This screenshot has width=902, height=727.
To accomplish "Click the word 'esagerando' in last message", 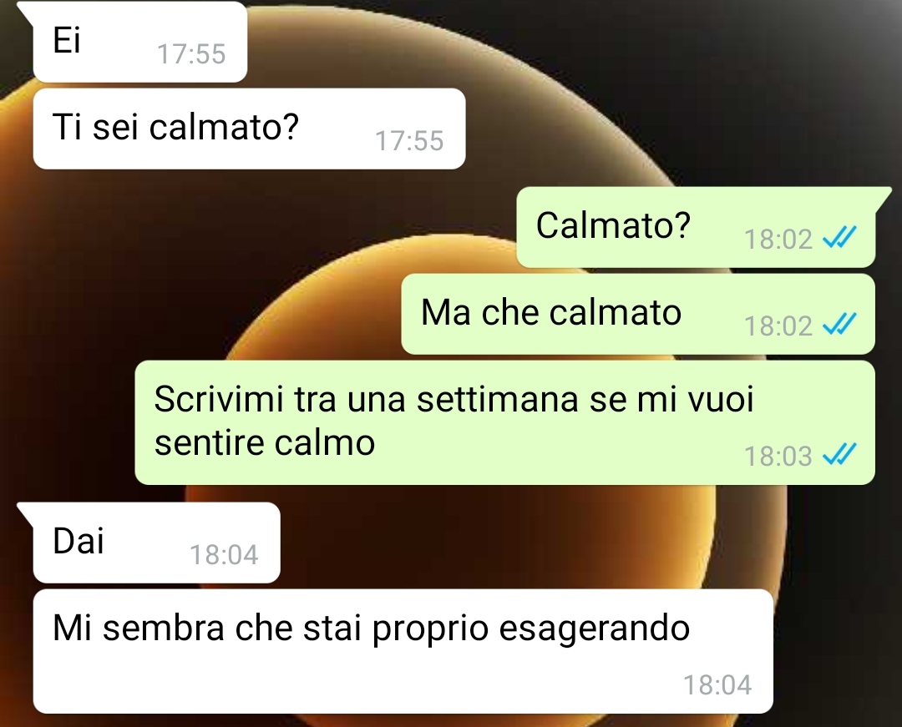I will (595, 629).
